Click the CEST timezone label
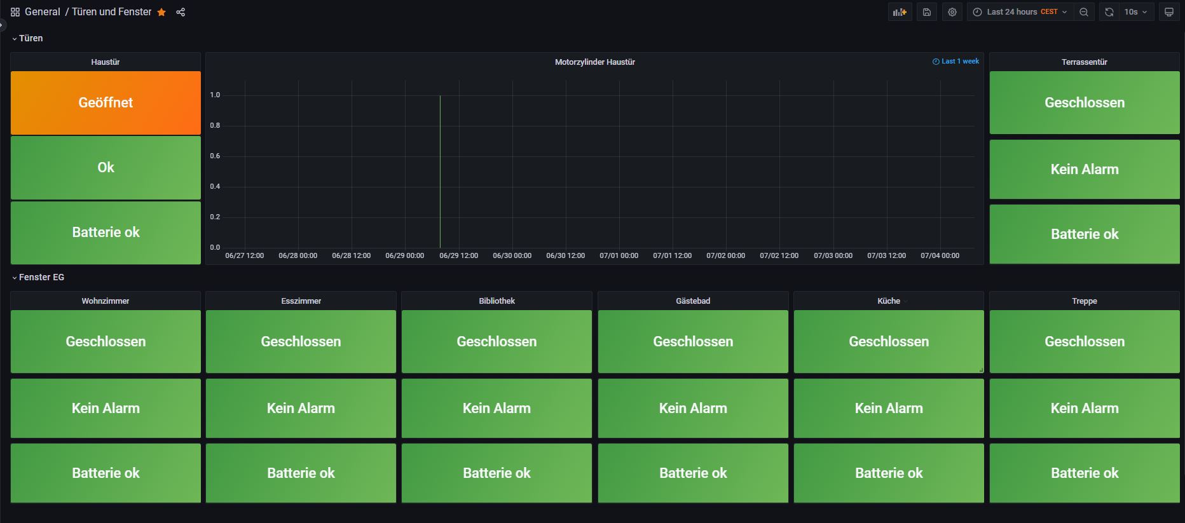 [x=1049, y=12]
